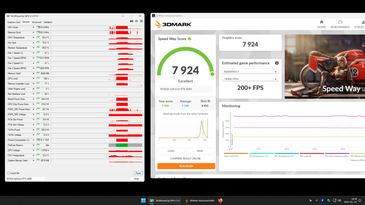Click the 200+ FPS estimate text

coord(250,88)
